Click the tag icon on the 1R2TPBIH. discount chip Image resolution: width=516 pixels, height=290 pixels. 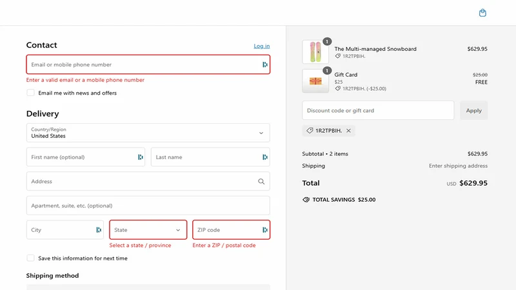pyautogui.click(x=310, y=131)
